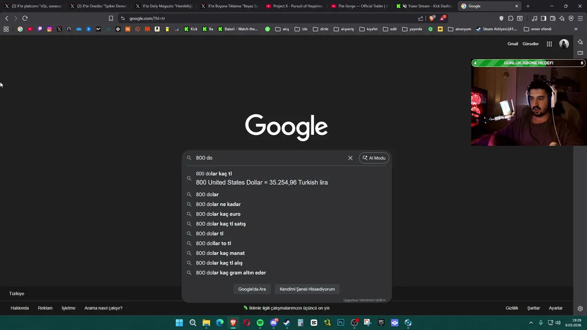Open the browser hamburger menu
This screenshot has height=330, width=587.
point(580,18)
